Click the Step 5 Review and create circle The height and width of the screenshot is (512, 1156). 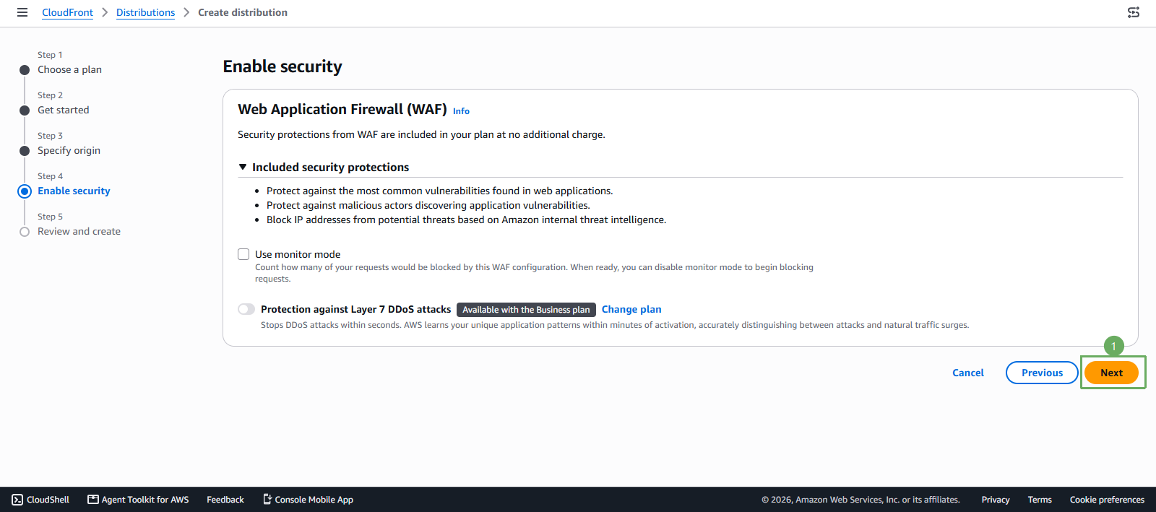click(x=25, y=232)
